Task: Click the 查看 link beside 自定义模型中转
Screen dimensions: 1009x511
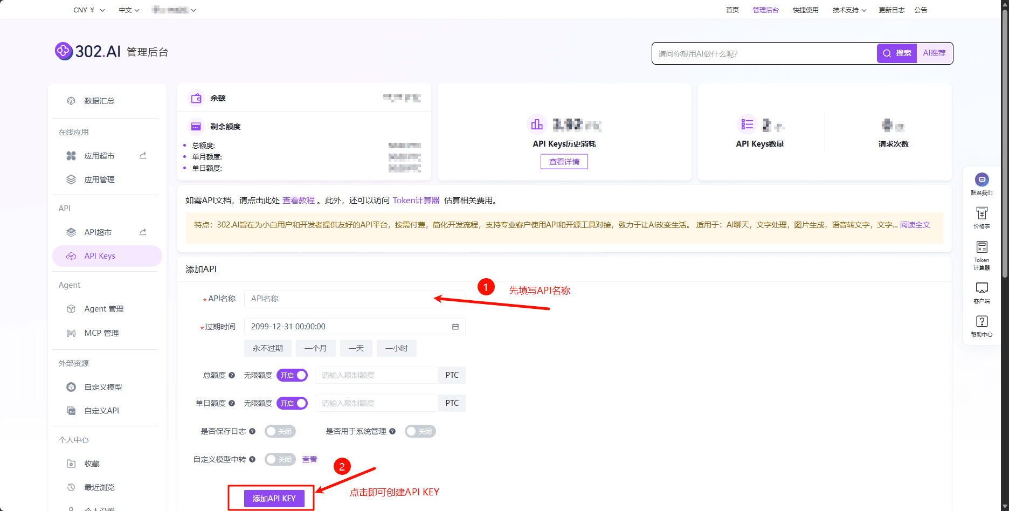Action: point(309,459)
